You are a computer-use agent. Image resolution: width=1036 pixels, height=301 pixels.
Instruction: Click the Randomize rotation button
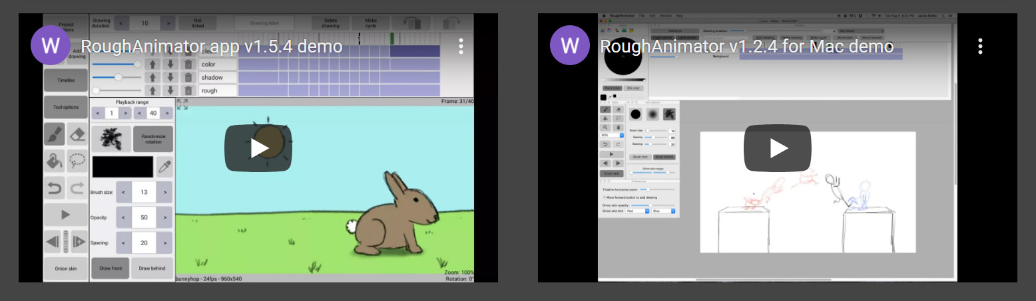[x=152, y=138]
